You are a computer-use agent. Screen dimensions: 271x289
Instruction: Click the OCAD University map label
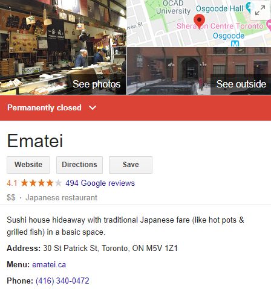(x=173, y=7)
